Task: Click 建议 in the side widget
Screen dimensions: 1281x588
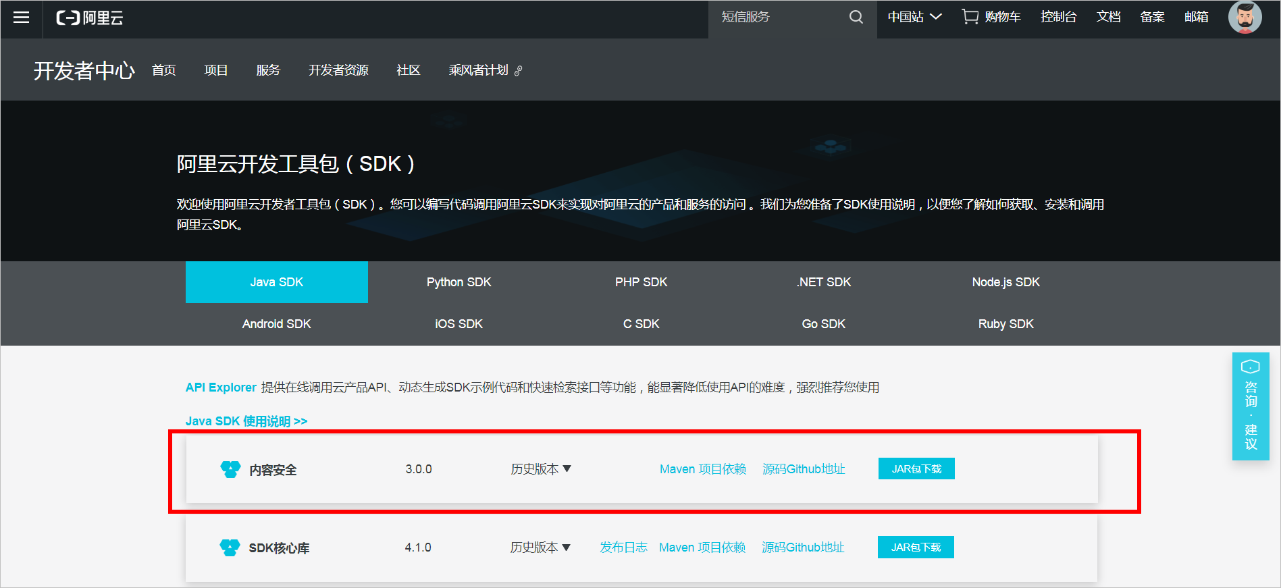Action: 1251,437
